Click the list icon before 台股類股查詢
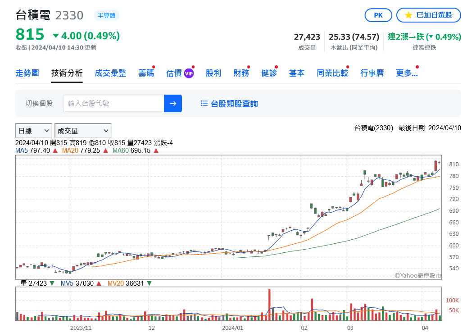The width and height of the screenshot is (463, 333). click(204, 104)
